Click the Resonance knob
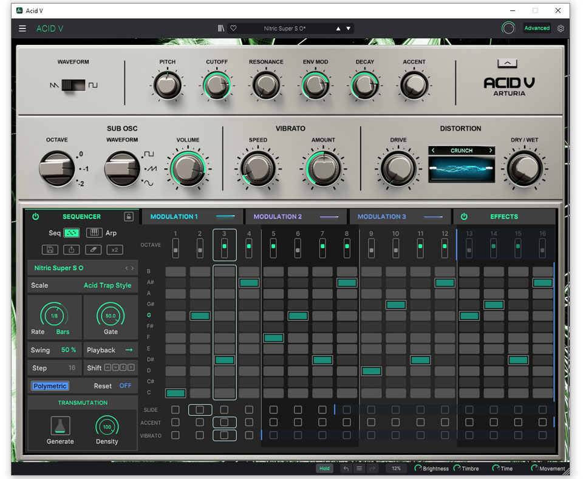The height and width of the screenshot is (479, 583). 266,86
